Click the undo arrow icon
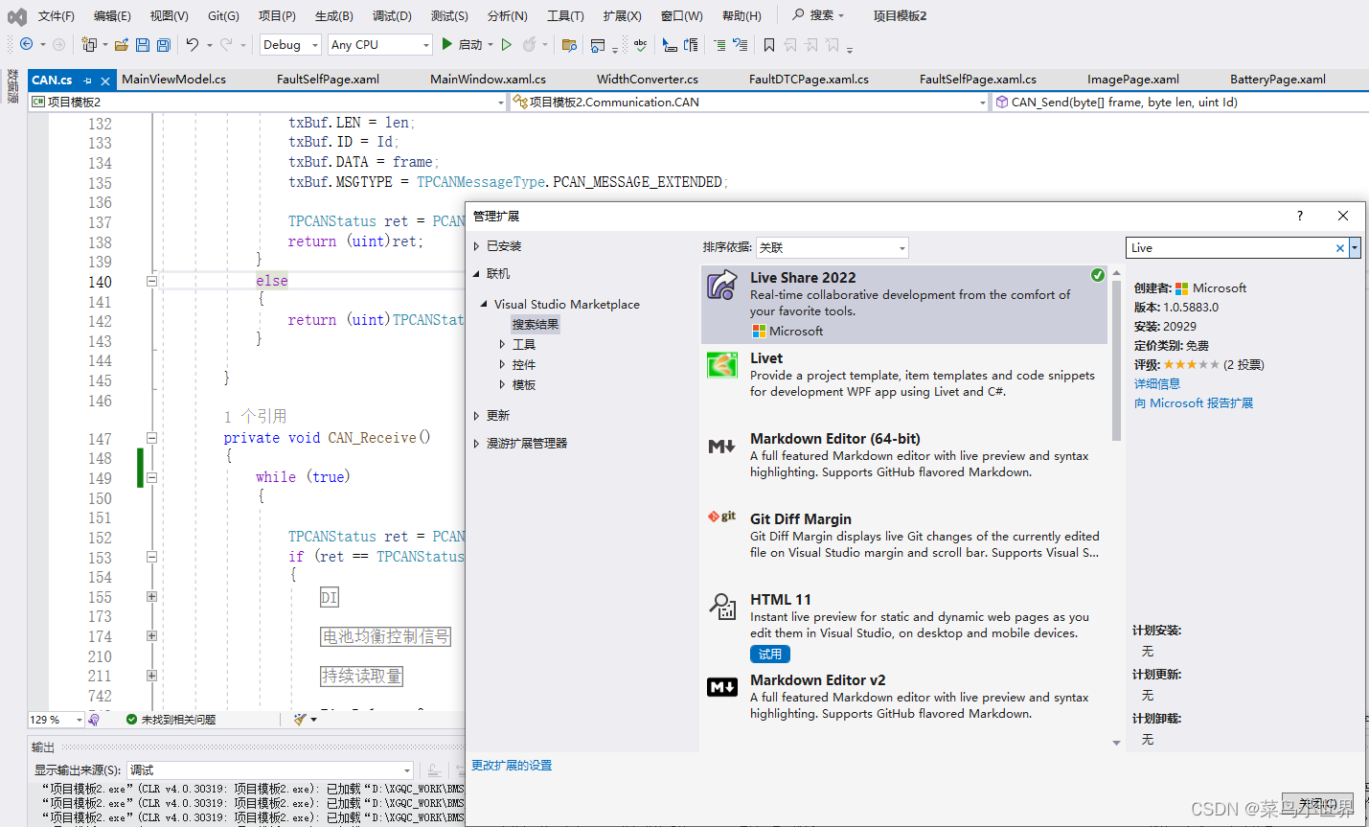The width and height of the screenshot is (1369, 827). tap(193, 44)
